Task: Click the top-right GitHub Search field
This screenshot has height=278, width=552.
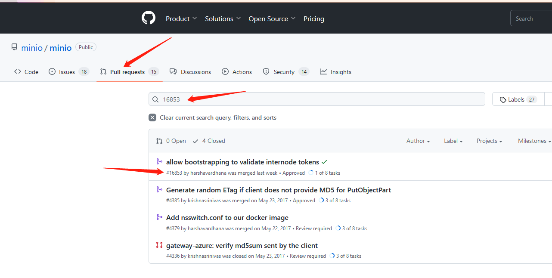Action: tap(531, 19)
